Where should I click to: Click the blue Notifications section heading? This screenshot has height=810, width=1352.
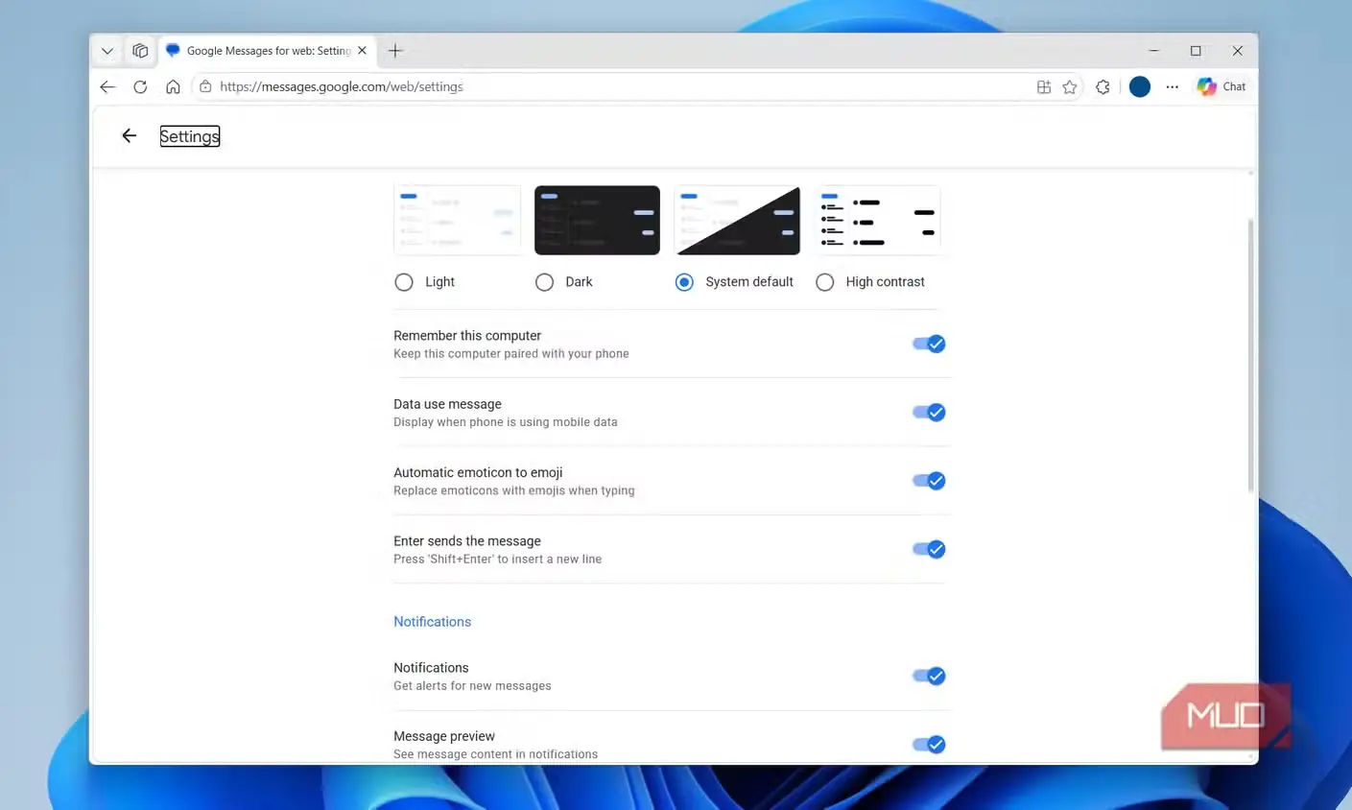[432, 622]
